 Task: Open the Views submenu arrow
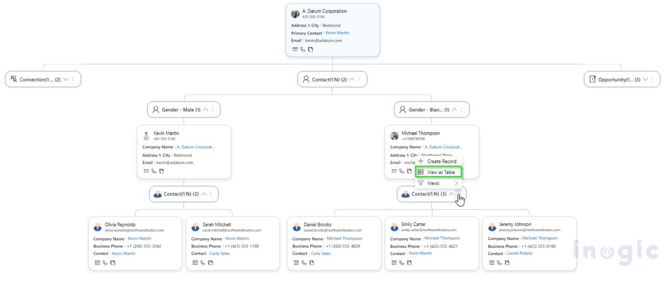pyautogui.click(x=456, y=183)
